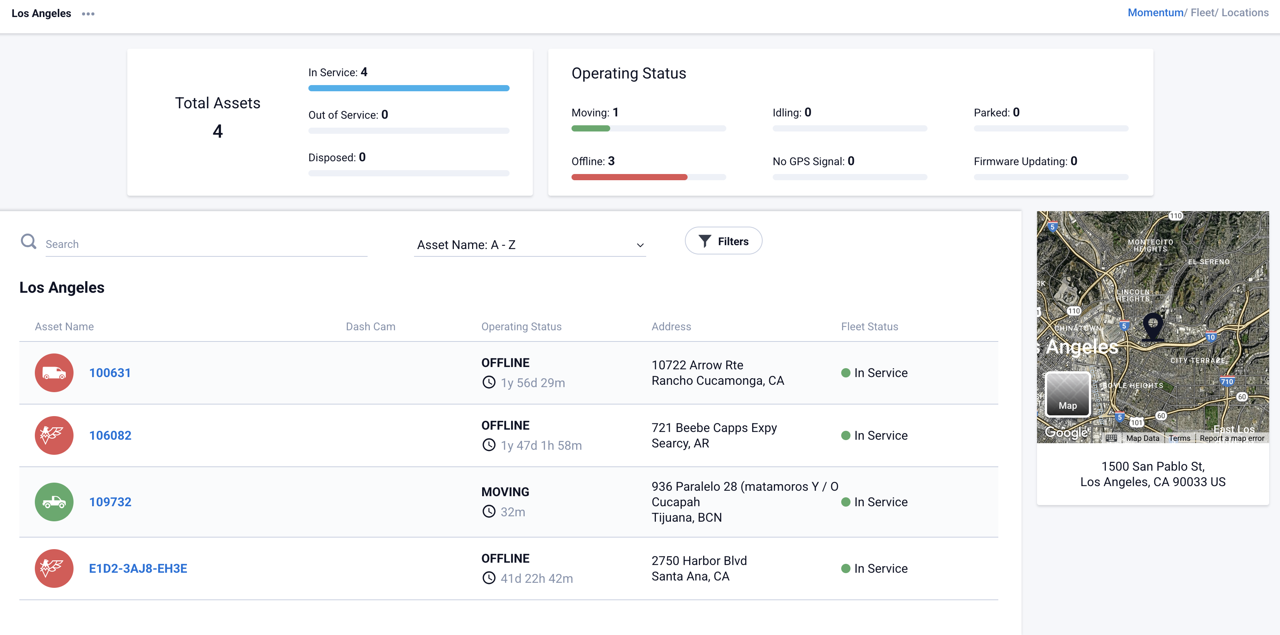The height and width of the screenshot is (635, 1280).
Task: Open the Filters button
Action: click(x=723, y=241)
